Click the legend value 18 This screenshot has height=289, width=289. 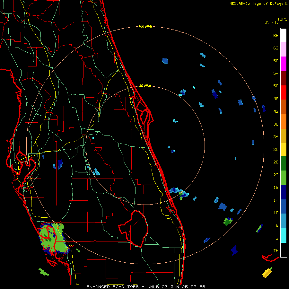click(x=276, y=188)
